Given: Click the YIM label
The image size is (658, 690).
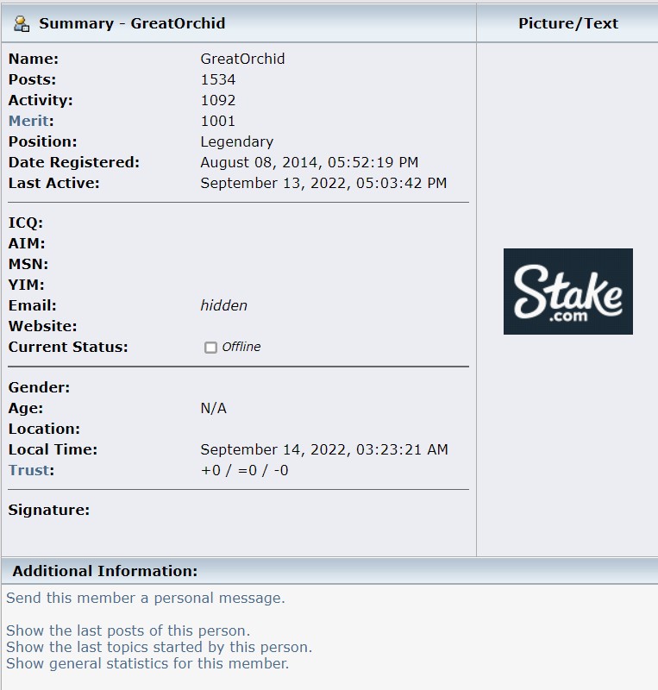Looking at the screenshot, I should (27, 285).
